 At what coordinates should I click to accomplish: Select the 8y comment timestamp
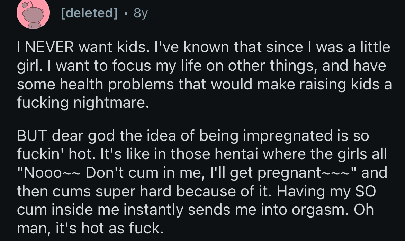pos(141,13)
